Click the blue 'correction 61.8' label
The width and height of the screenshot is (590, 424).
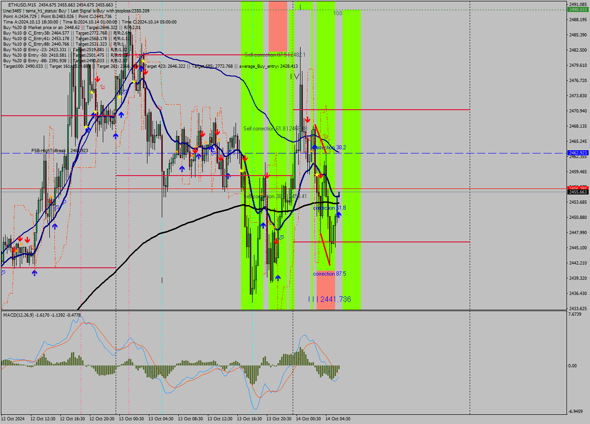click(x=330, y=208)
